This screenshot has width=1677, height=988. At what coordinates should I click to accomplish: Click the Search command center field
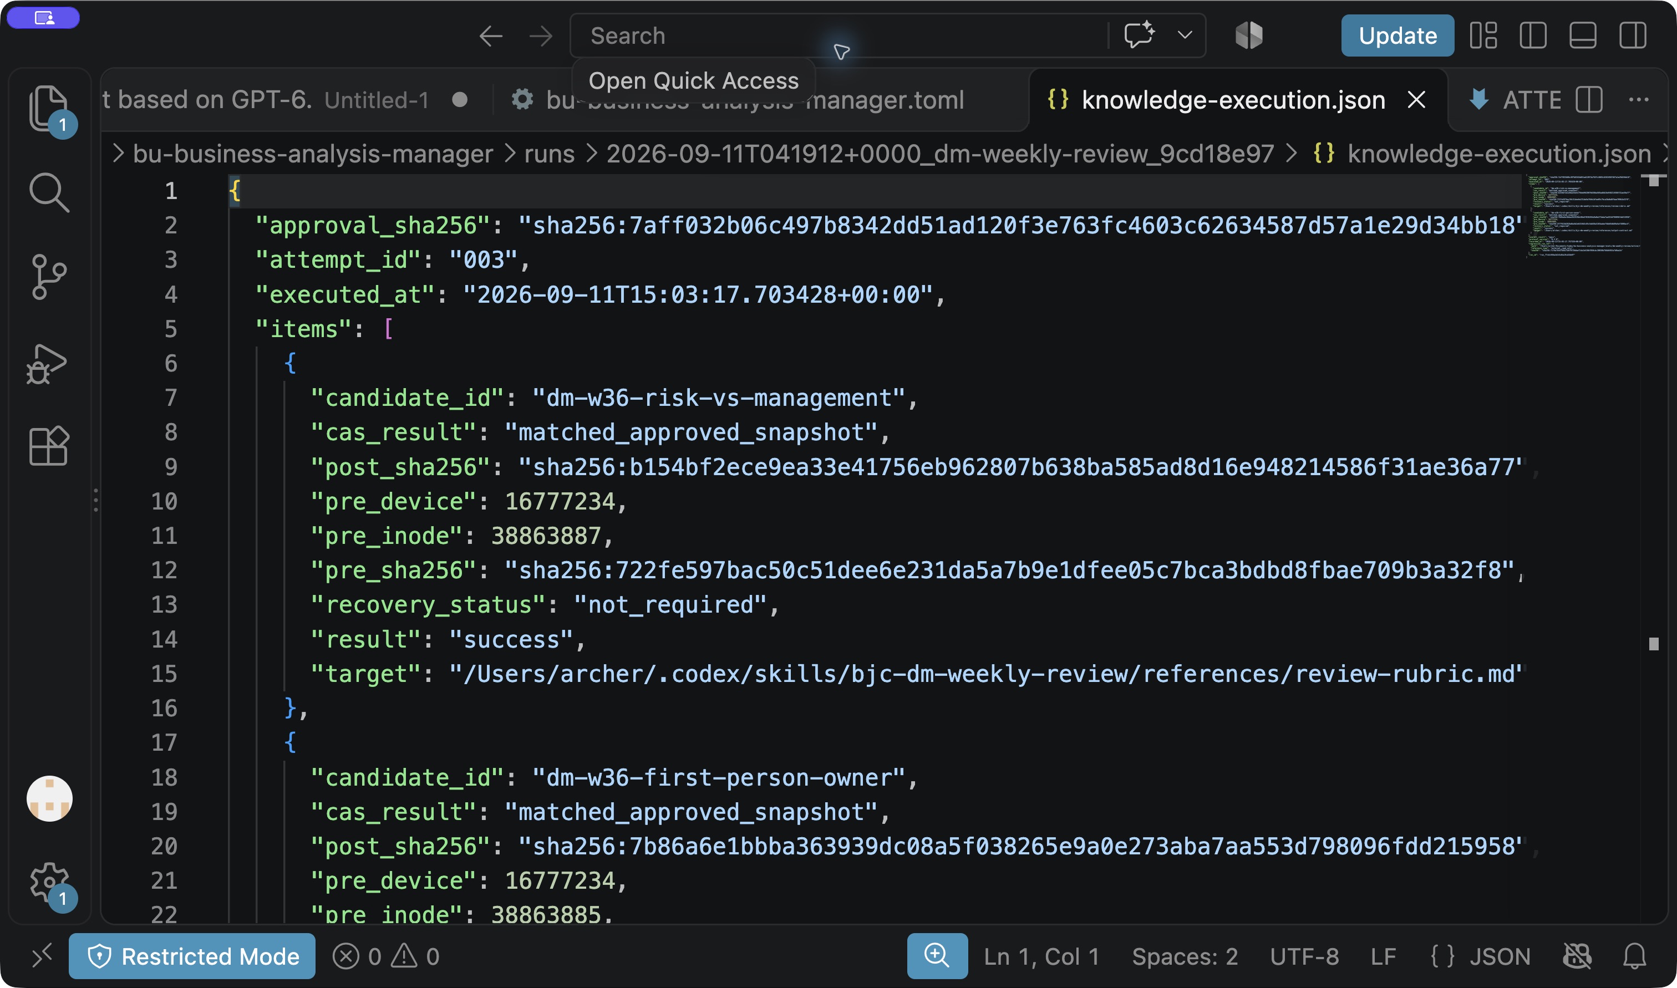839,35
